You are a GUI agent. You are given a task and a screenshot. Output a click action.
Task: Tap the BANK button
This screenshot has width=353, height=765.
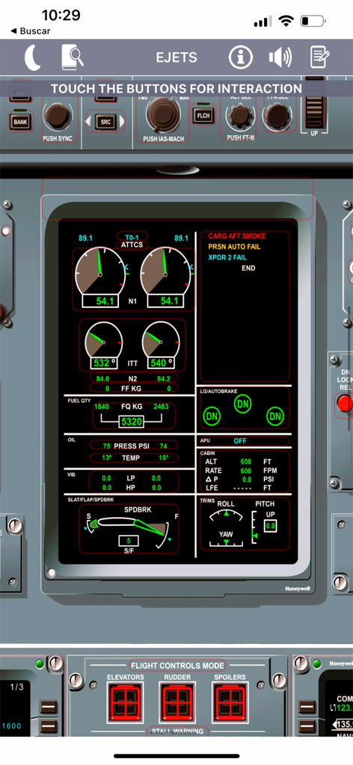(20, 122)
